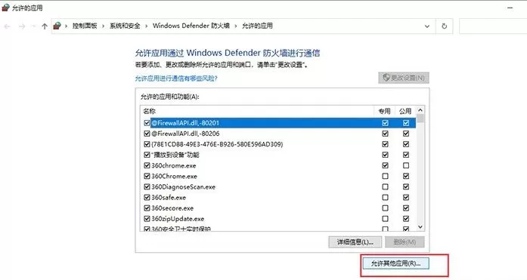Image resolution: width=527 pixels, height=280 pixels.
Task: Toggle 专用 checkbox for @FirewallAPI.dll,-80201
Action: (x=385, y=123)
